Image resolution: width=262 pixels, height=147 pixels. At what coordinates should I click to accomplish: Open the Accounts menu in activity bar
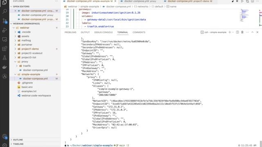point(5,136)
